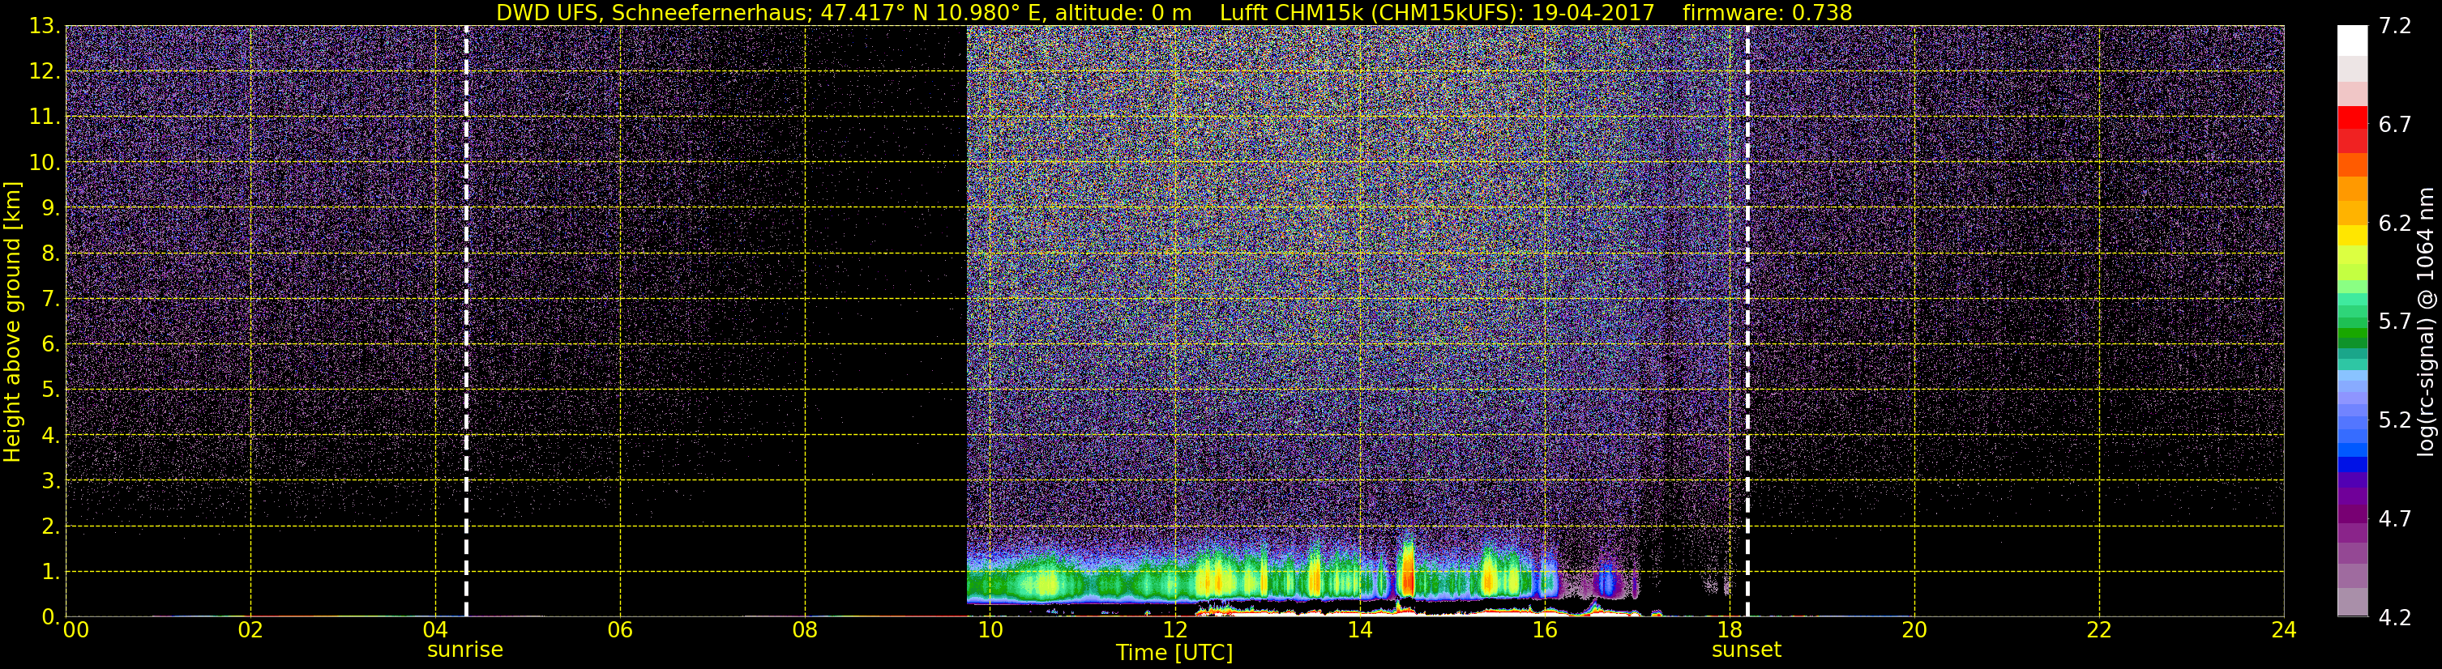Click the time axis tick '12'

click(1174, 630)
